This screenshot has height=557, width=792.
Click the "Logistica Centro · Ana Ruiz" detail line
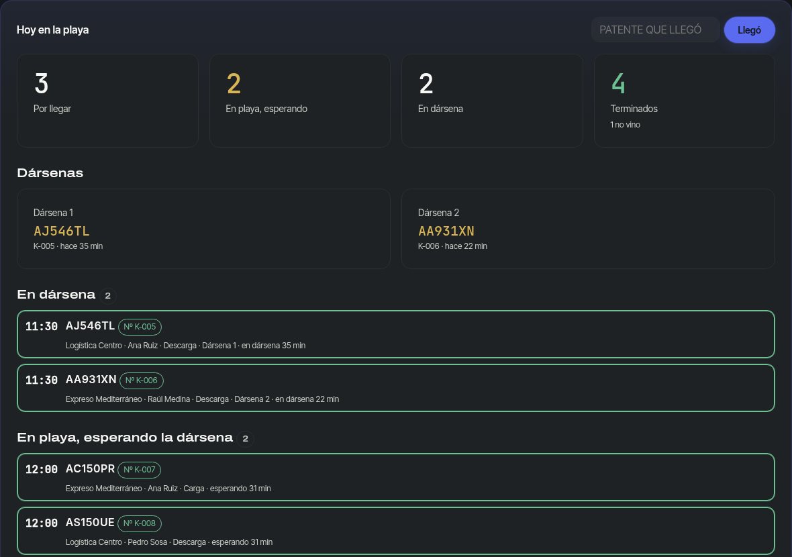point(185,346)
